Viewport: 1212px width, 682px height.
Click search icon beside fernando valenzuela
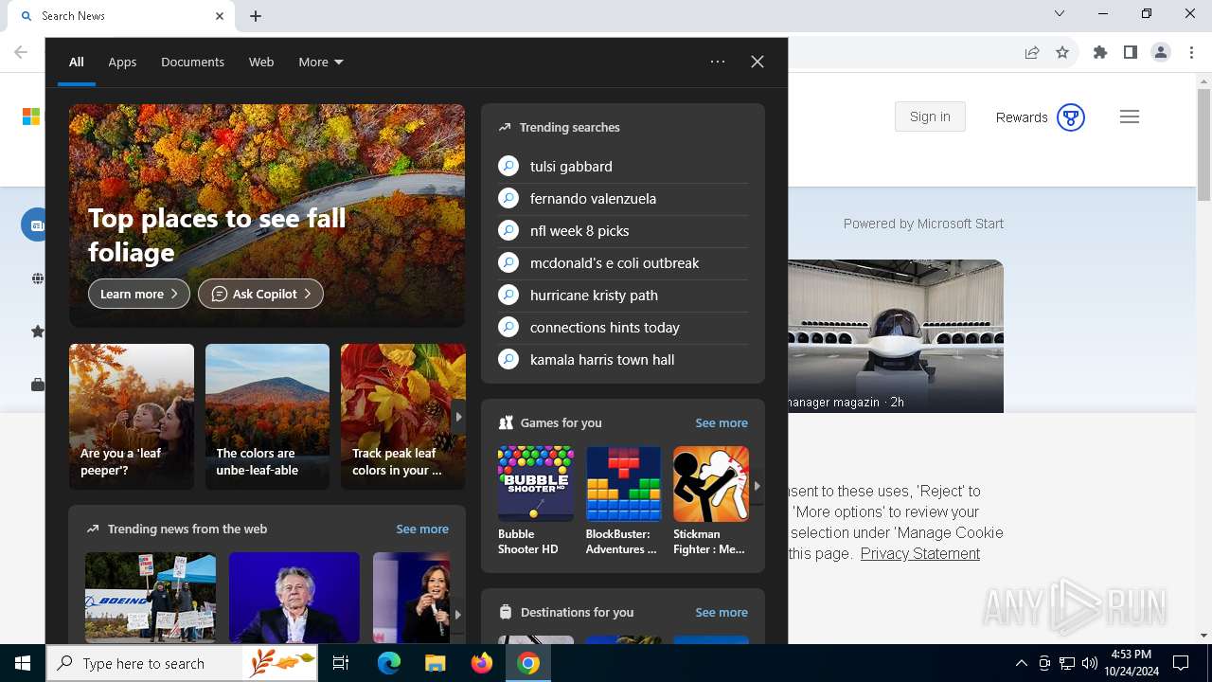(x=508, y=198)
